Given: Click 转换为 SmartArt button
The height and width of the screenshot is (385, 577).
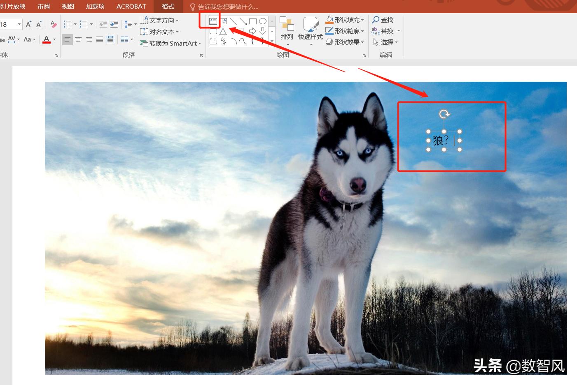Looking at the screenshot, I should 170,43.
